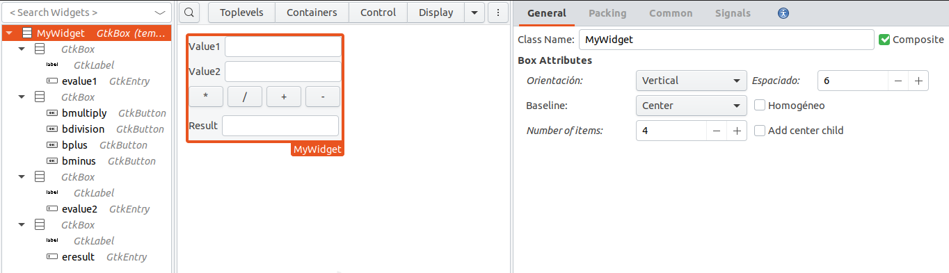Select the evalue1 entry icon in tree
This screenshot has height=273, width=949.
51,81
